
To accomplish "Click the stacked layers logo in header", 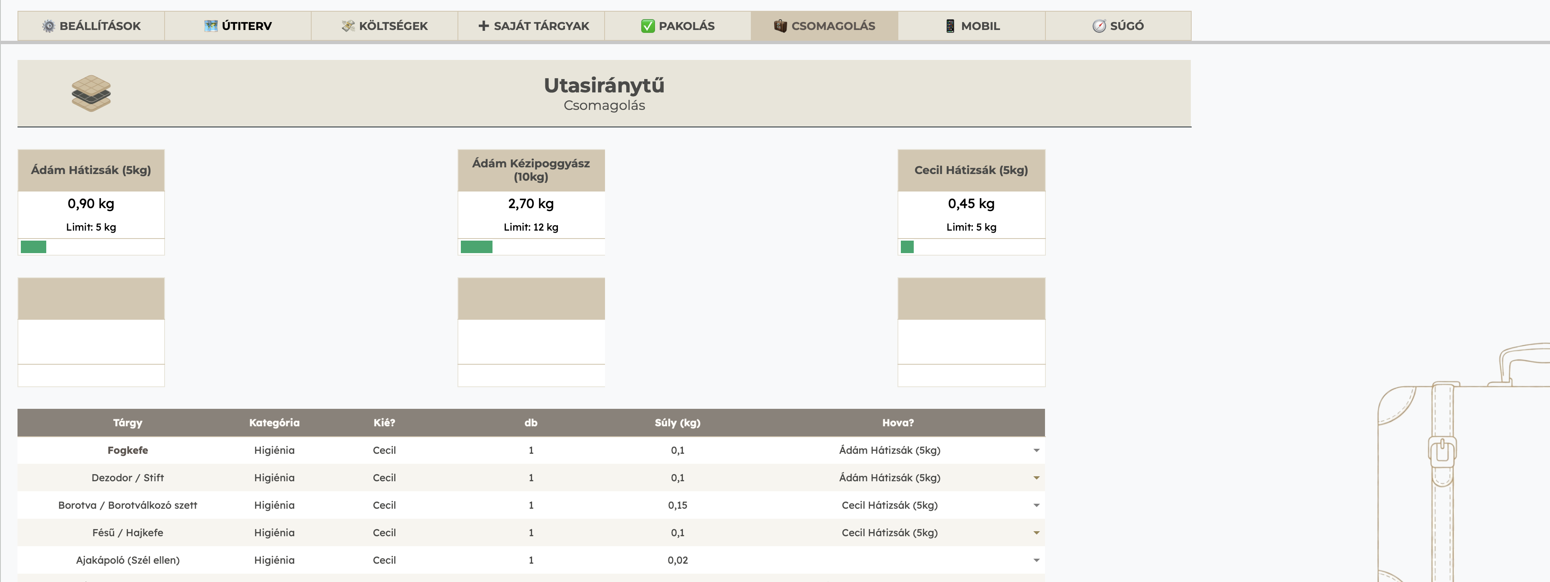I will 91,93.
